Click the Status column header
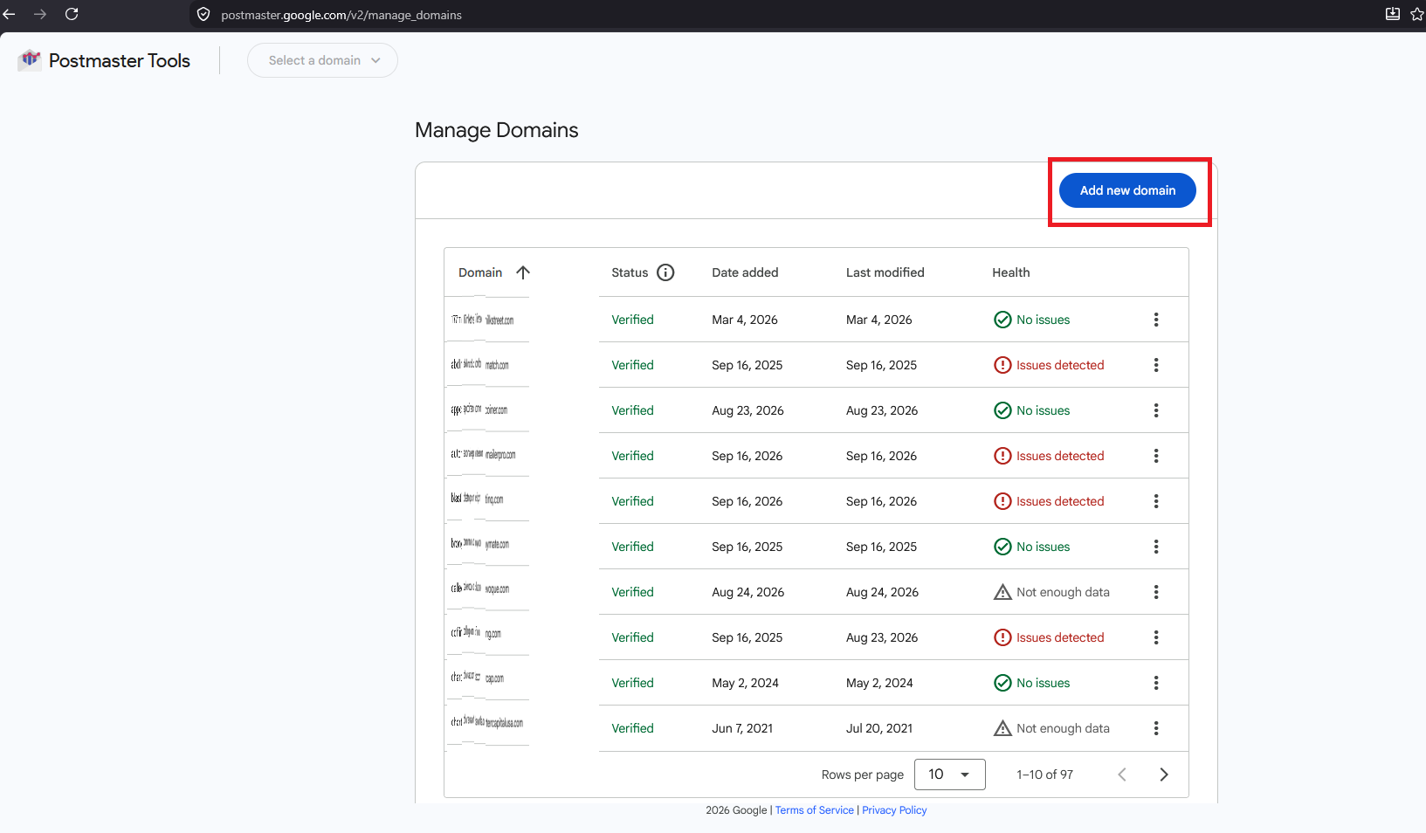Viewport: 1426px width, 833px height. point(630,272)
